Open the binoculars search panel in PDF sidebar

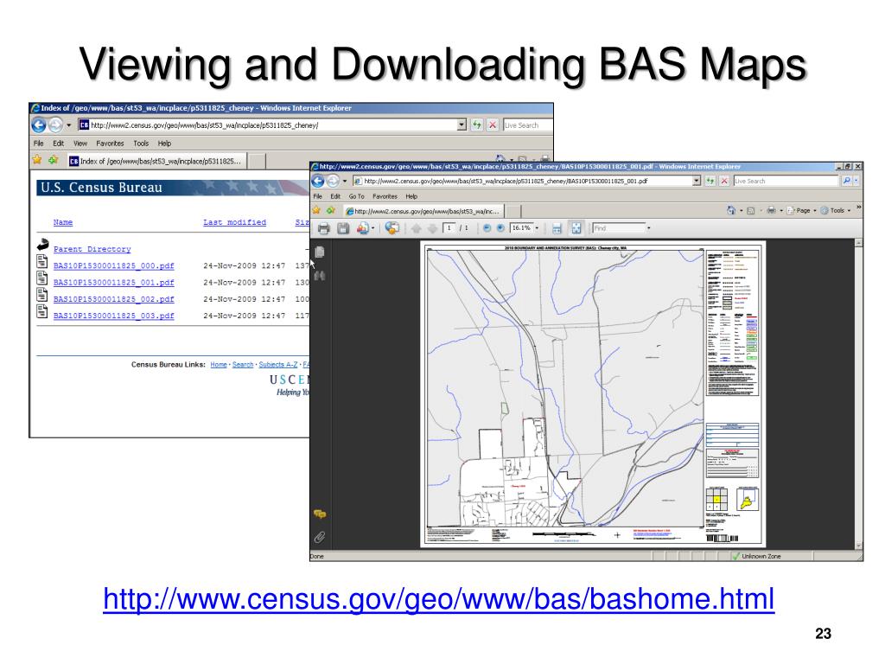point(320,276)
